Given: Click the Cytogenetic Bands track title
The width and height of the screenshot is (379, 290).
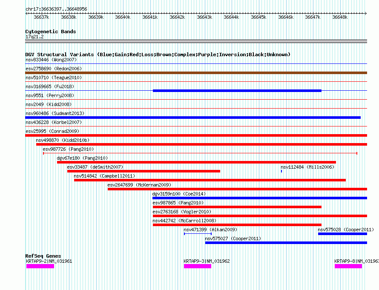Looking at the screenshot, I should [x=51, y=32].
